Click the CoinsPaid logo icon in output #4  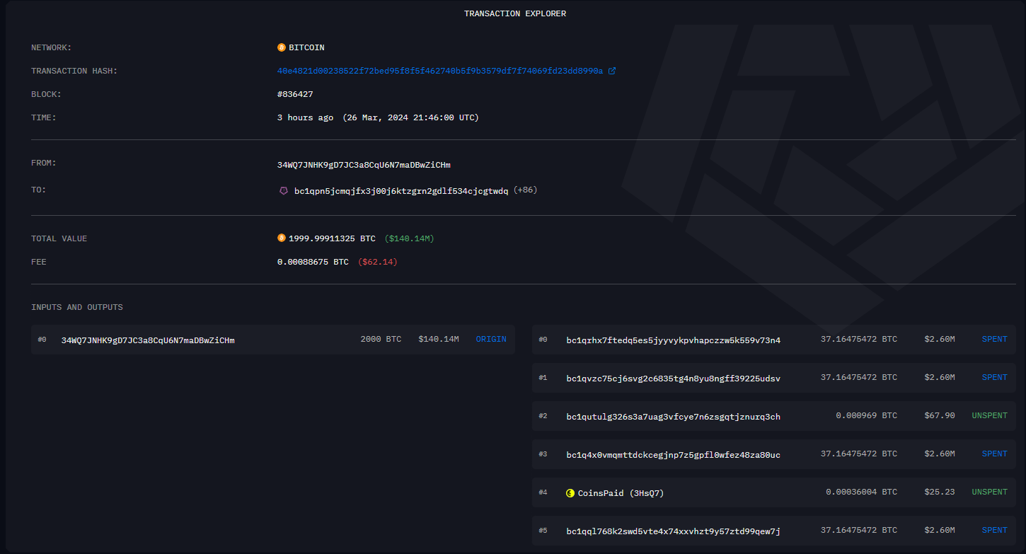coord(570,492)
